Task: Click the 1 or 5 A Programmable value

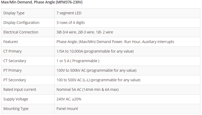Action: tap(78, 61)
